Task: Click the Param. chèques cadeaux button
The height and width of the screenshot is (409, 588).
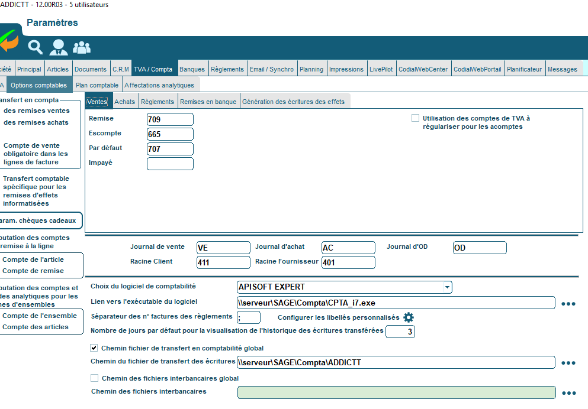Action: tap(40, 221)
